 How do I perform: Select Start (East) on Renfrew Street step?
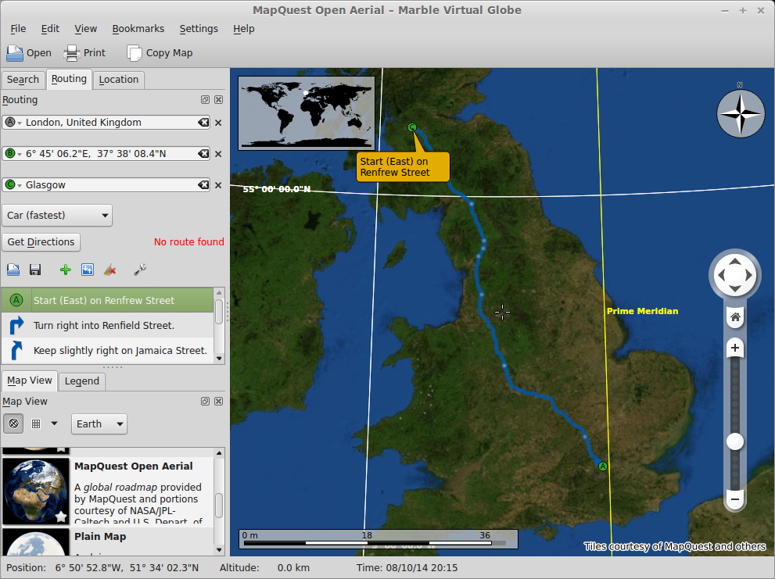click(x=108, y=300)
